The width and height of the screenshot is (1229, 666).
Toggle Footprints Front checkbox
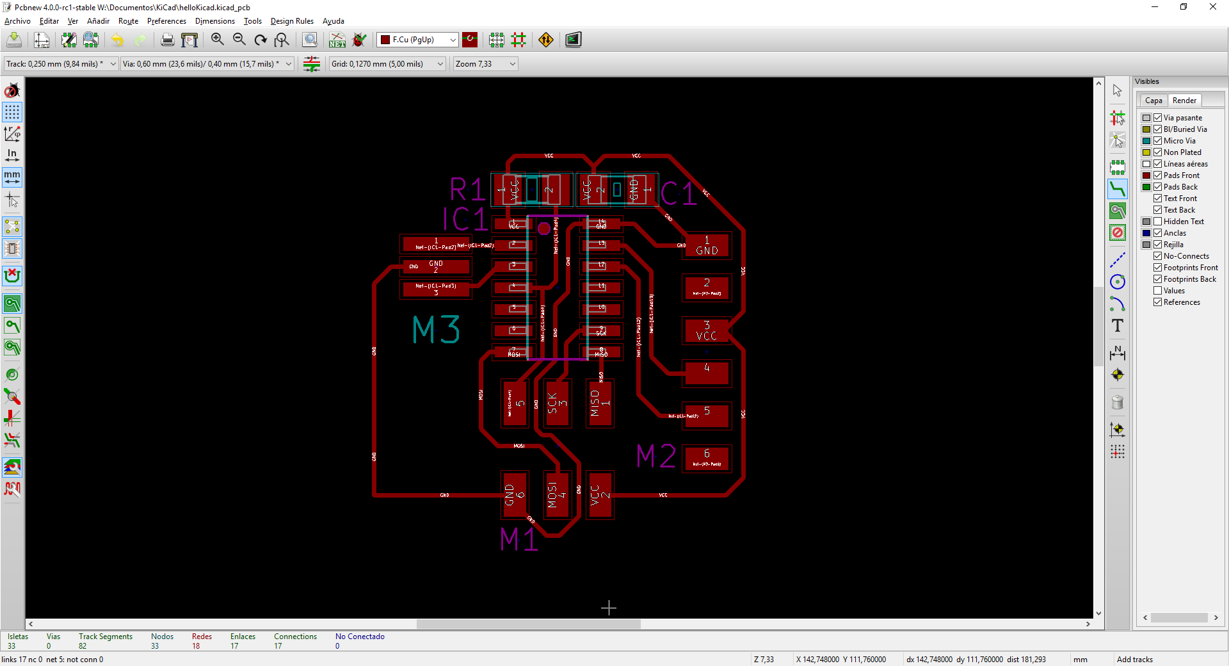pos(1157,268)
